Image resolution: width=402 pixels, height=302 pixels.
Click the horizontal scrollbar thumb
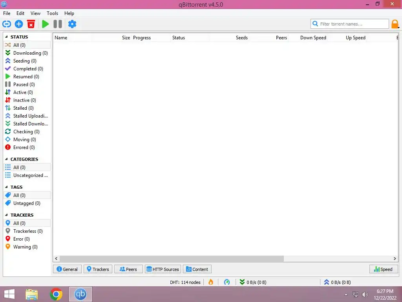[x=172, y=258]
